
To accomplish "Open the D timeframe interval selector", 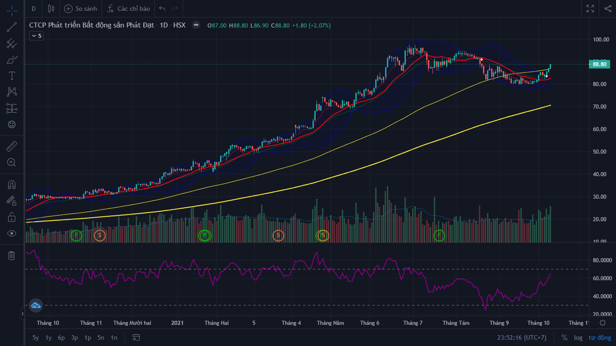I will (33, 9).
